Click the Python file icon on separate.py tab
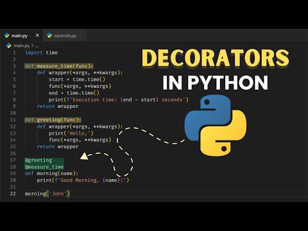The image size is (308, 231). point(49,35)
